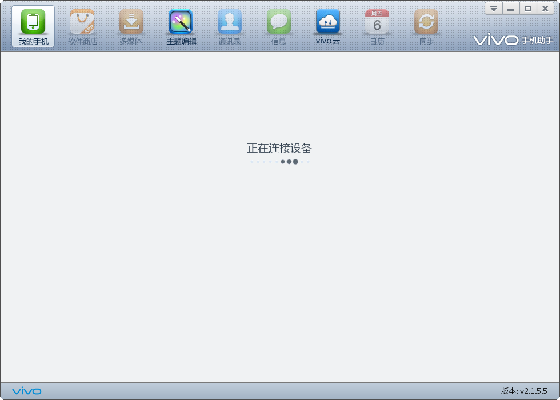Close the vivo 手机助手 window
Image resolution: width=560 pixels, height=400 pixels.
[545, 9]
